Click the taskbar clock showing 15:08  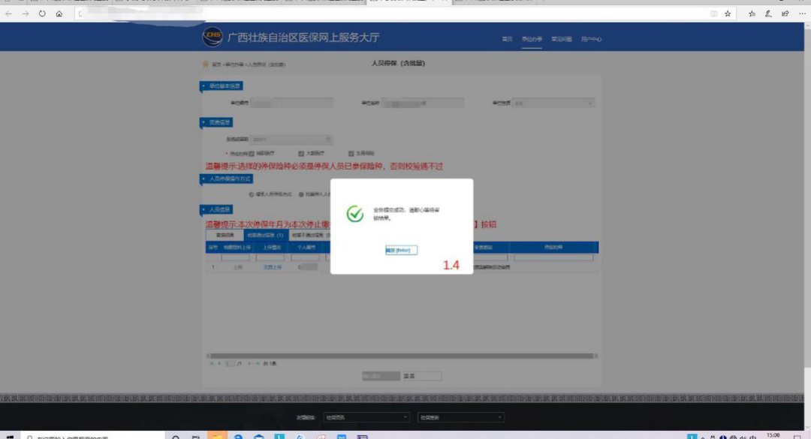click(x=773, y=436)
